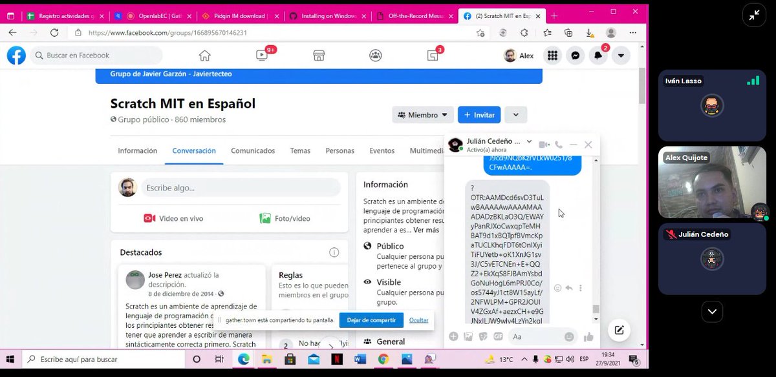Select Iván Lasso participant tile
The image size is (776, 377).
coord(712,106)
